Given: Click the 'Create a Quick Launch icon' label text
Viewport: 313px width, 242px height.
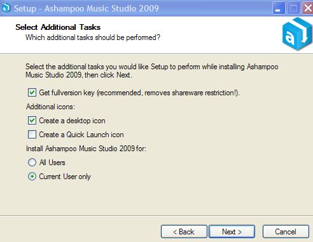Looking at the screenshot, I should tap(81, 135).
